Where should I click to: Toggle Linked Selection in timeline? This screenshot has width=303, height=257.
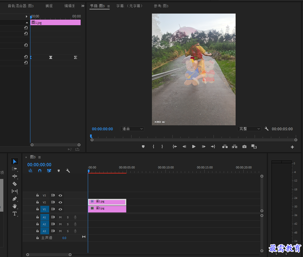click(49, 171)
